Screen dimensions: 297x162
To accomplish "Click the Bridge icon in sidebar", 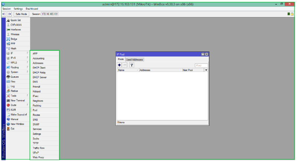I will (x=8, y=39).
